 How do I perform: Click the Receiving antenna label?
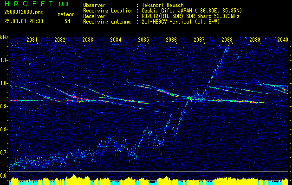pos(107,22)
